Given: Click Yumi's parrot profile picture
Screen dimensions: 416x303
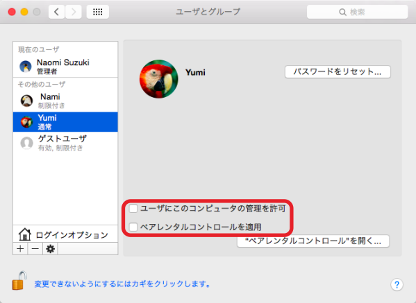Looking at the screenshot, I should coord(158,79).
